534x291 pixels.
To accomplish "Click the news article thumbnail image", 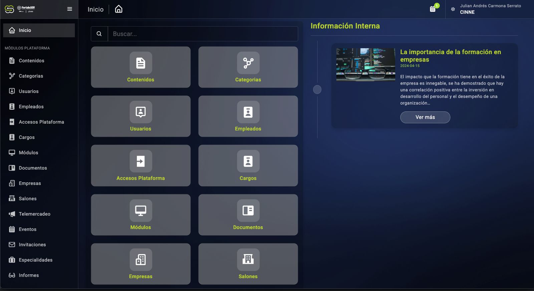I will coord(365,65).
